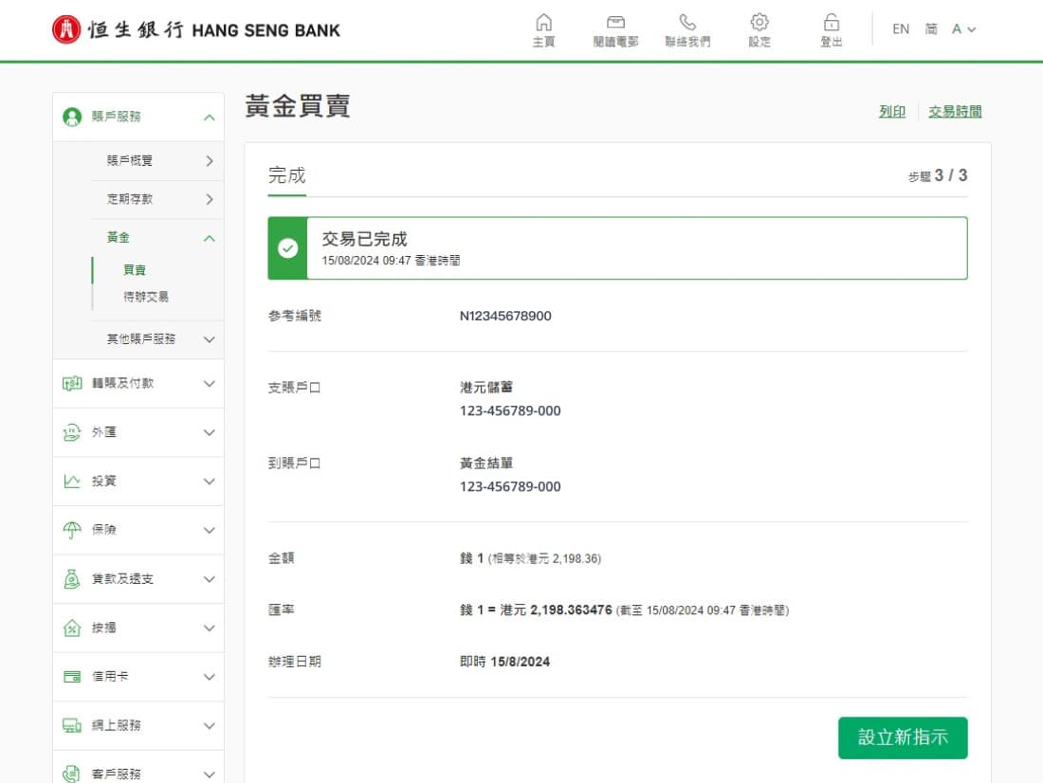Viewport: 1043px width, 783px height.
Task: Click the 按揭 house icon
Action: coord(72,628)
